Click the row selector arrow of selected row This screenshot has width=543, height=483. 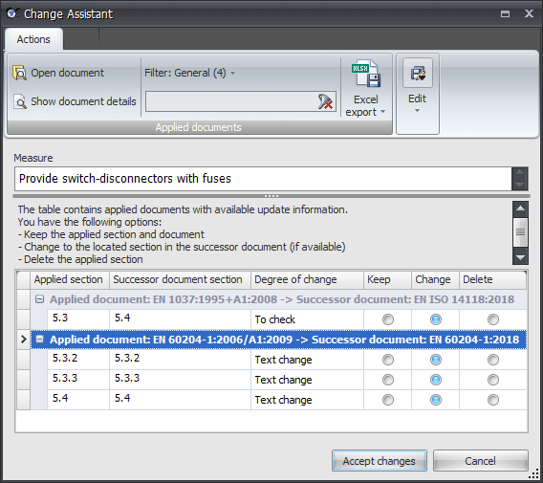tap(23, 340)
